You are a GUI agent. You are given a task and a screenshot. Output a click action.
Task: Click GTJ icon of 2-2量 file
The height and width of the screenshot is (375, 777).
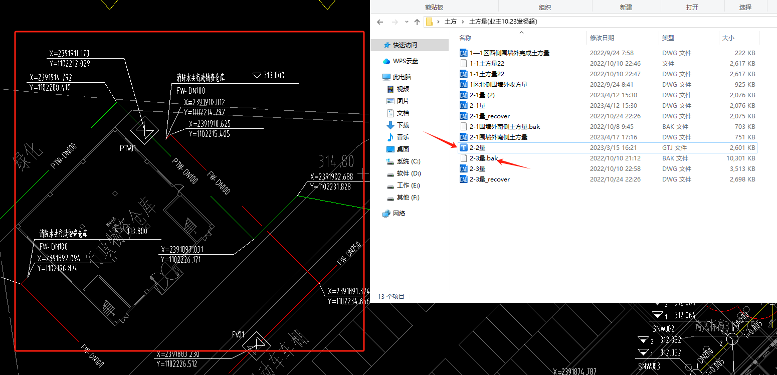(x=464, y=147)
